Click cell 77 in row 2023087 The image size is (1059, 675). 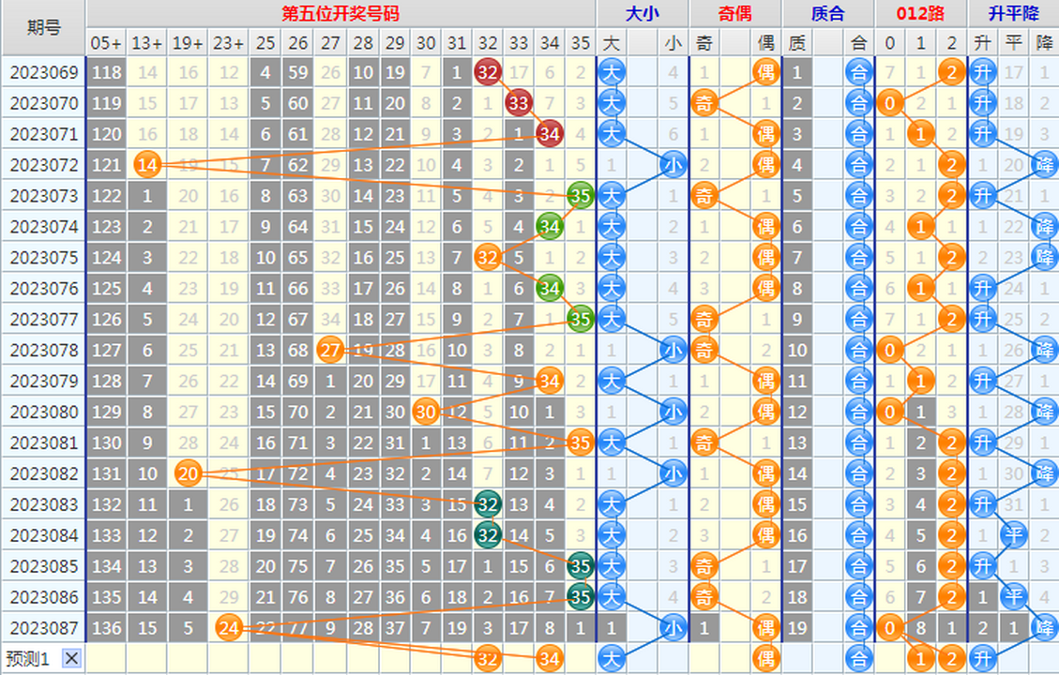[x=298, y=628]
